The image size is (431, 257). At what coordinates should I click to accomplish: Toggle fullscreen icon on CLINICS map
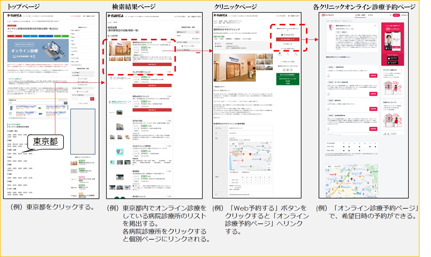375,167
